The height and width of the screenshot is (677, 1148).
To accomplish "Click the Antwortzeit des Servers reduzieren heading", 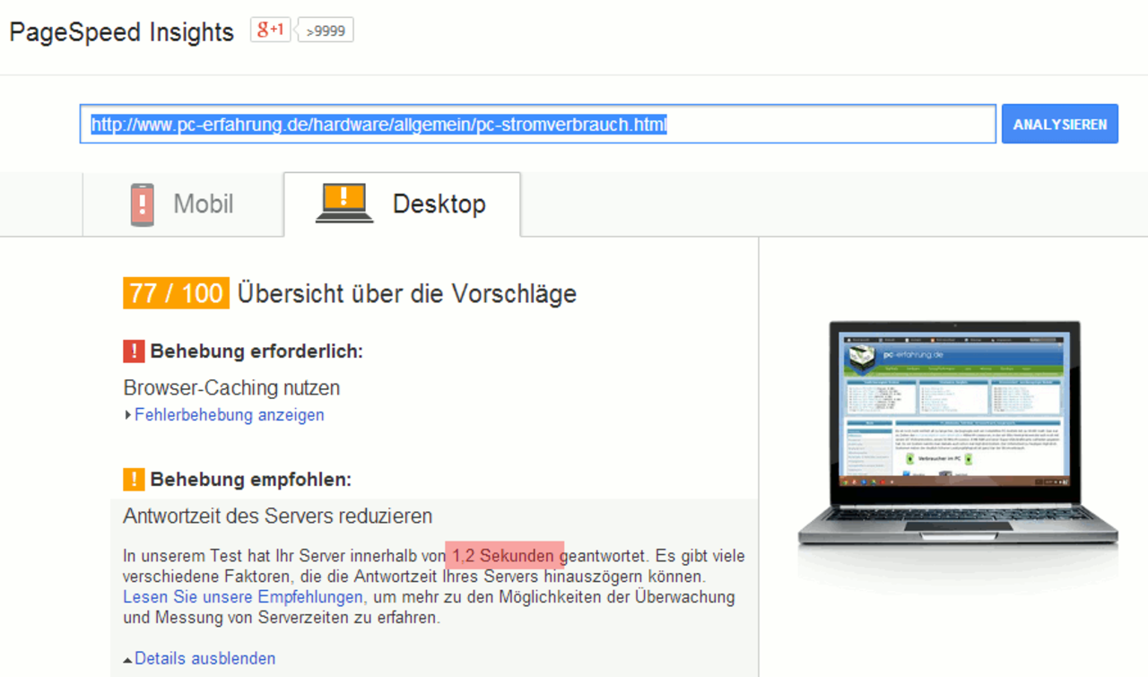I will (x=278, y=516).
